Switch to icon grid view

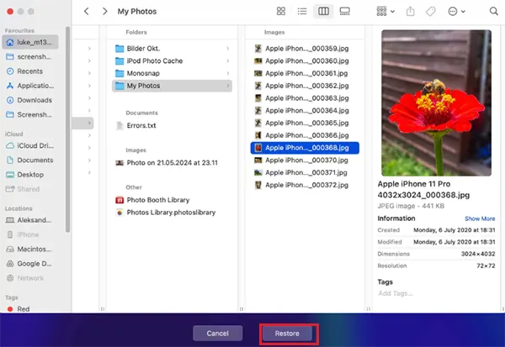tap(281, 11)
